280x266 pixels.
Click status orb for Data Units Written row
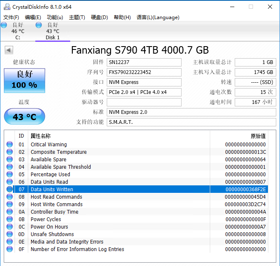(10, 189)
